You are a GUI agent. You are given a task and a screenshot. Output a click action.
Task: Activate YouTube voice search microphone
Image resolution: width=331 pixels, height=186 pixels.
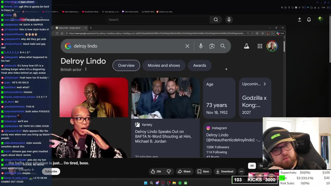click(229, 20)
